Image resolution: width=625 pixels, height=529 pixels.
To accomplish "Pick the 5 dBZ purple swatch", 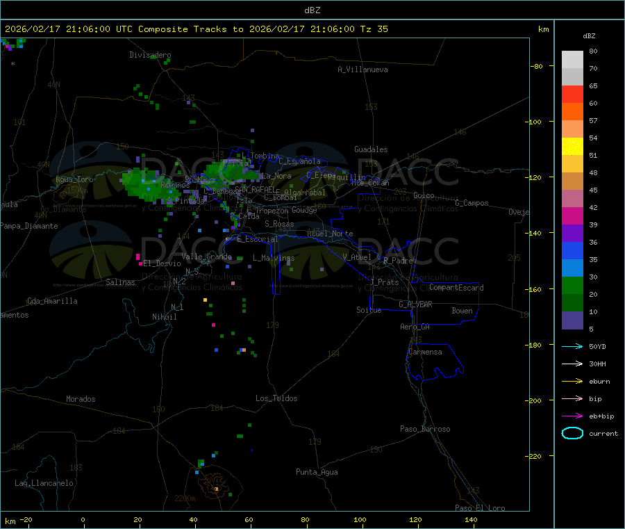I will 572,320.
